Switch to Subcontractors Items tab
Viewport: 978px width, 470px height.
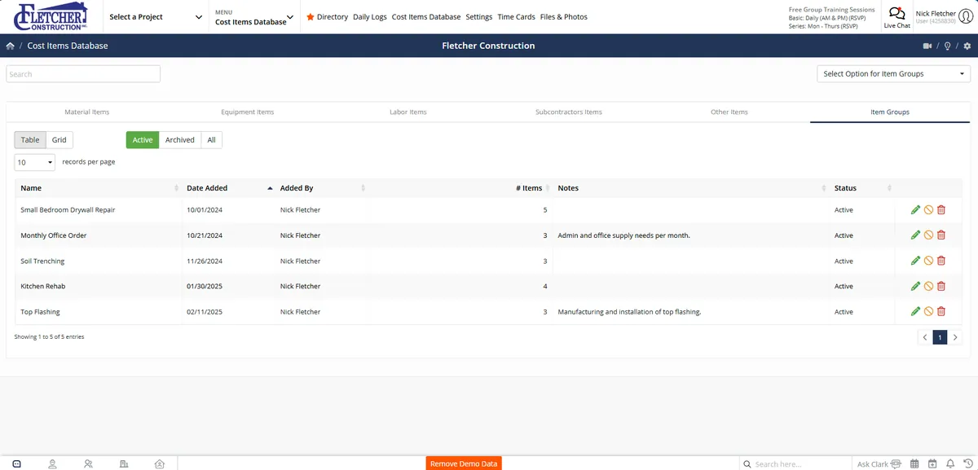(x=569, y=112)
